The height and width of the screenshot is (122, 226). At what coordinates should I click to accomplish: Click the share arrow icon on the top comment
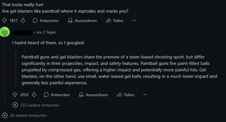coord(108,20)
